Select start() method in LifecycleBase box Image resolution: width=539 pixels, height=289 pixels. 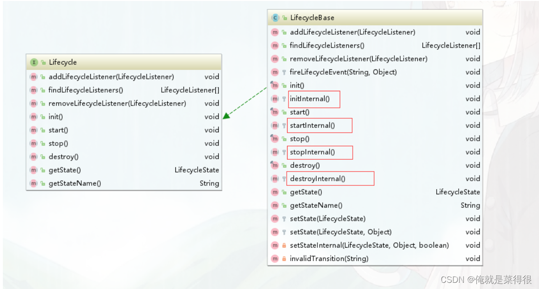point(299,112)
